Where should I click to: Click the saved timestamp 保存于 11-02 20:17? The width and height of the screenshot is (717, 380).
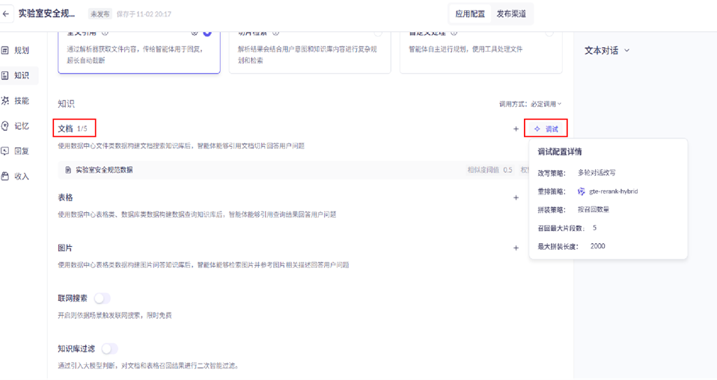(x=144, y=14)
